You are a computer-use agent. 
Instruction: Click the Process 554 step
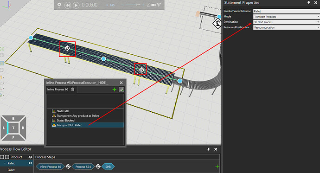83,167
